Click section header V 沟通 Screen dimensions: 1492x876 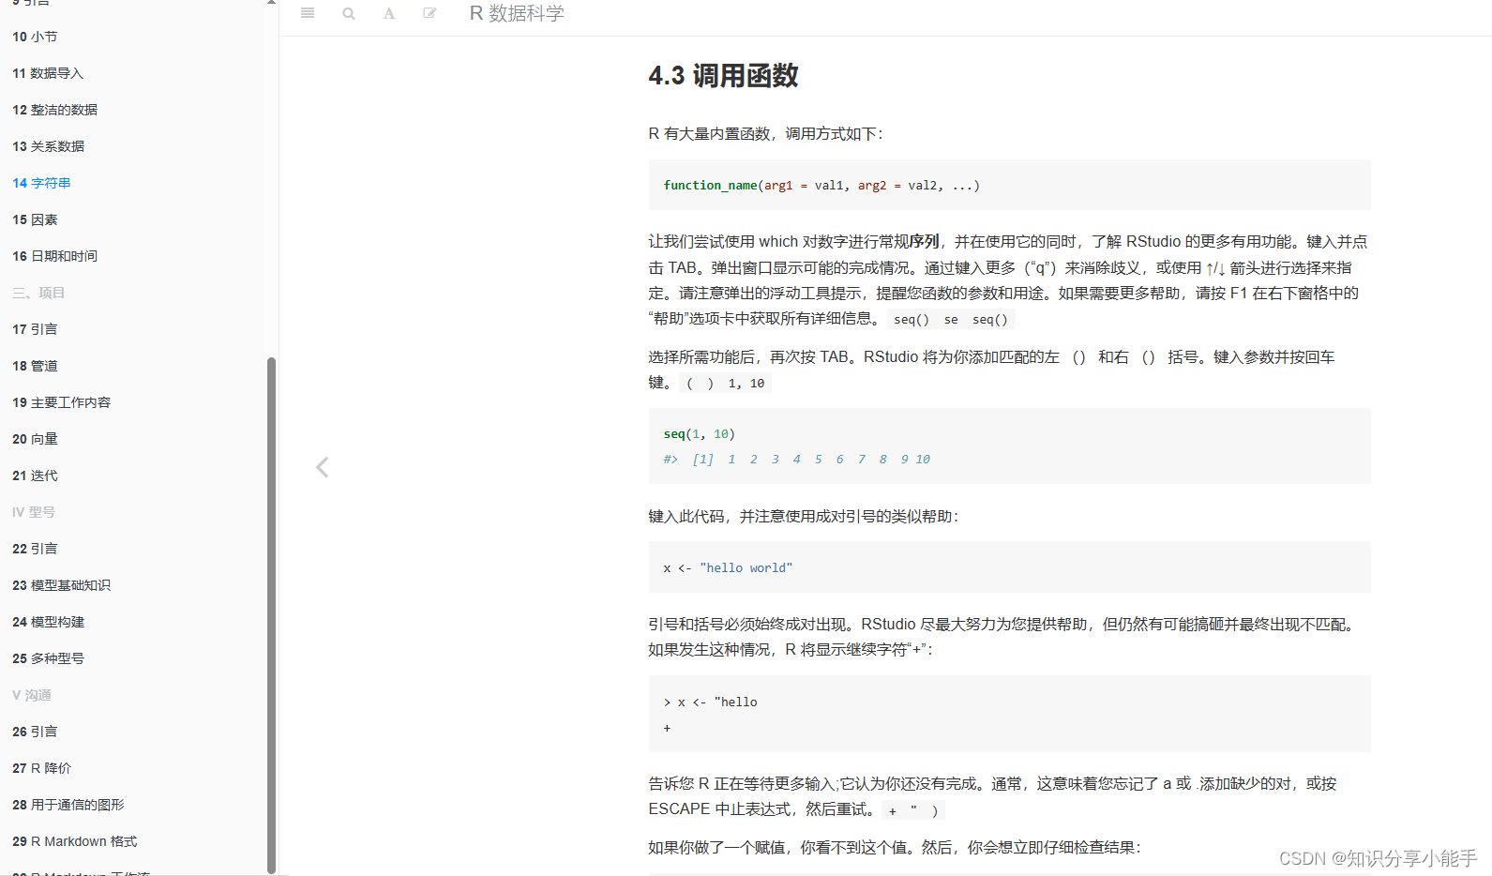pos(32,695)
